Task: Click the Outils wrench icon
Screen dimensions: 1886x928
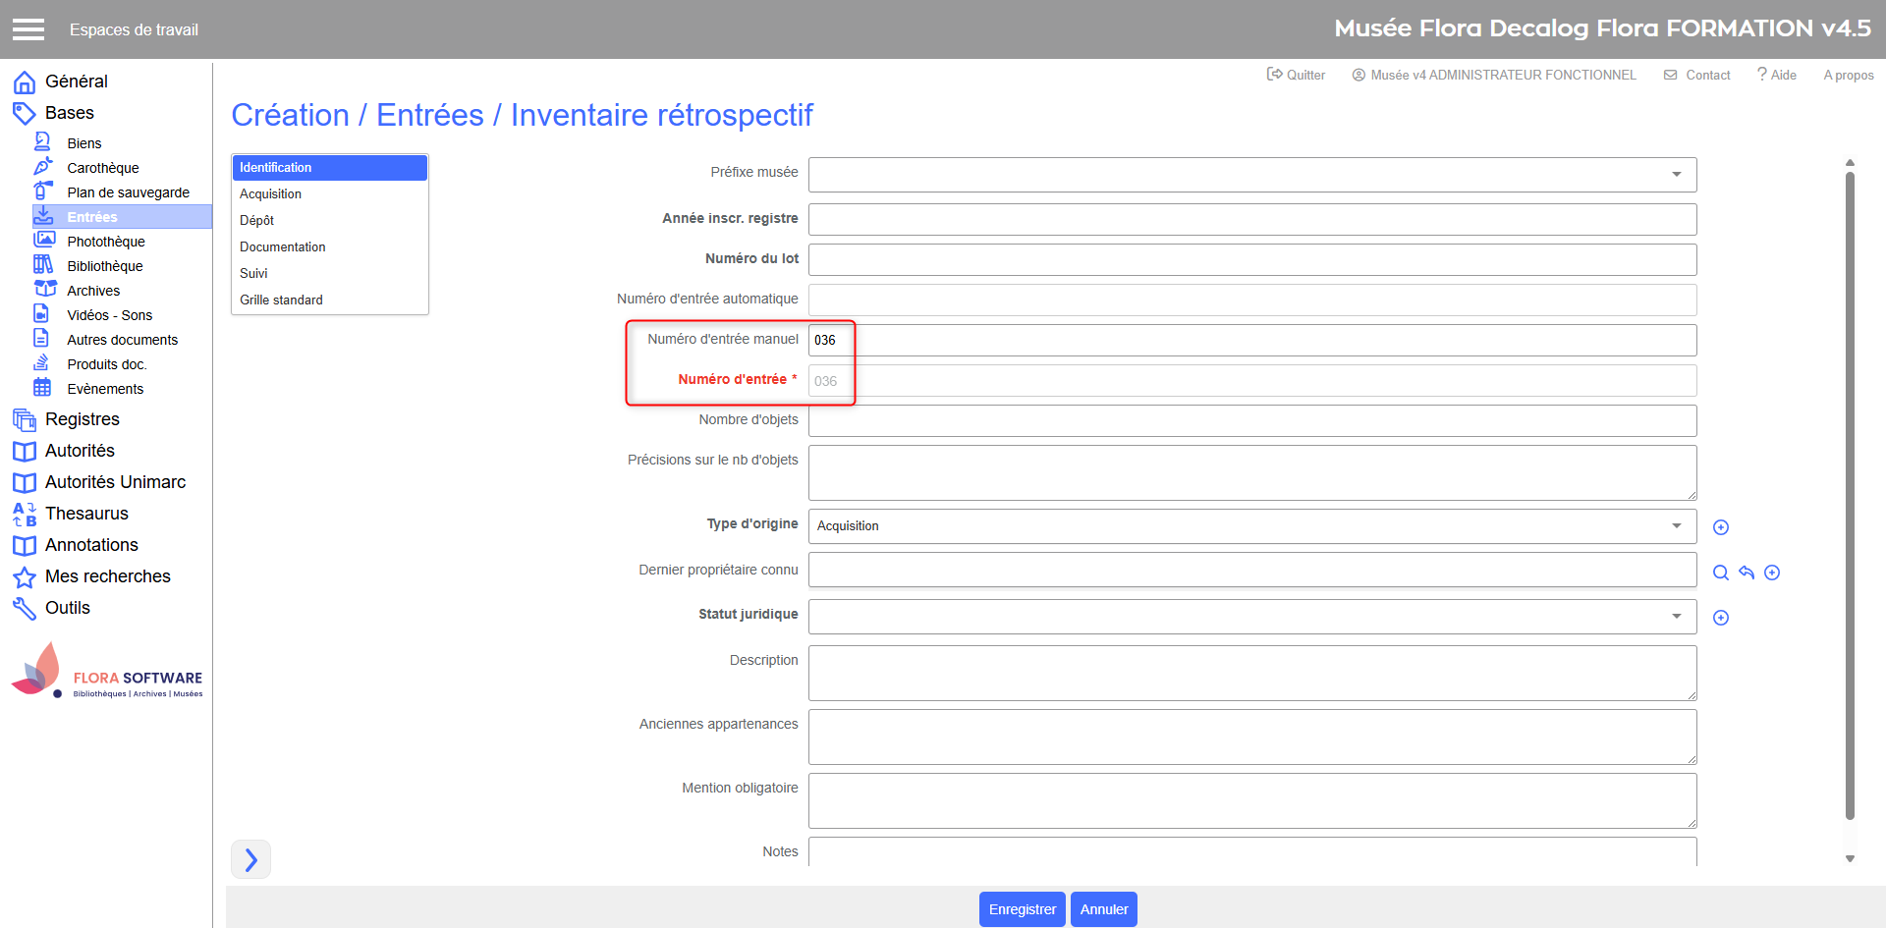Action: click(25, 608)
